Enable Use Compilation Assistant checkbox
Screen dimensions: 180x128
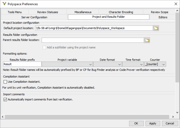pos(5,82)
